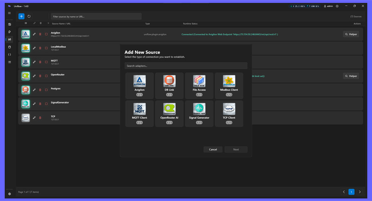This screenshot has height=201, width=372.
Task: Open the hamburger menu in sidebar
Action: [x=9, y=13]
